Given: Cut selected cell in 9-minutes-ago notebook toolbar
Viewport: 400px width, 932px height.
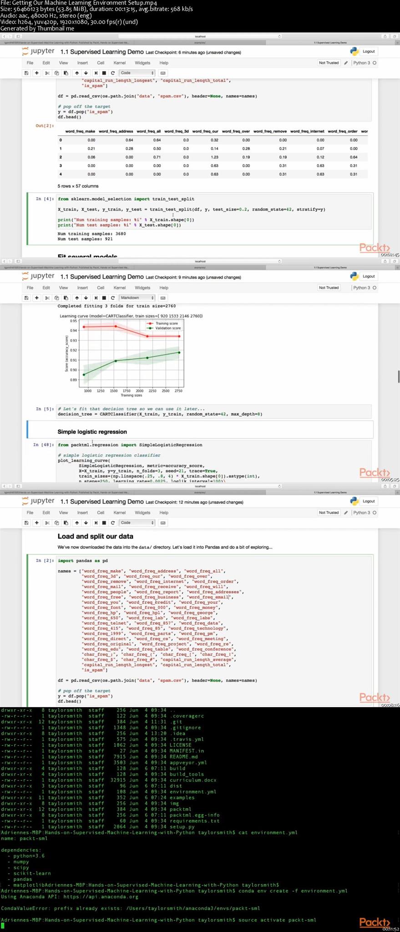Looking at the screenshot, I should [47, 298].
